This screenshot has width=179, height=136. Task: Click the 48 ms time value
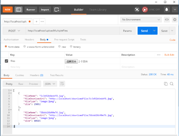[170, 74]
